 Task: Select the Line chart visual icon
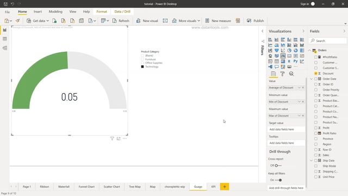click(x=270, y=45)
